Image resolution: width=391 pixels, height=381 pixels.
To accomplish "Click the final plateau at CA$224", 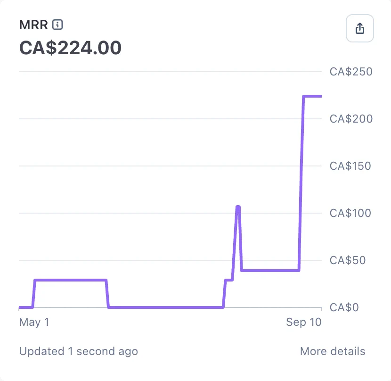I will tap(313, 96).
